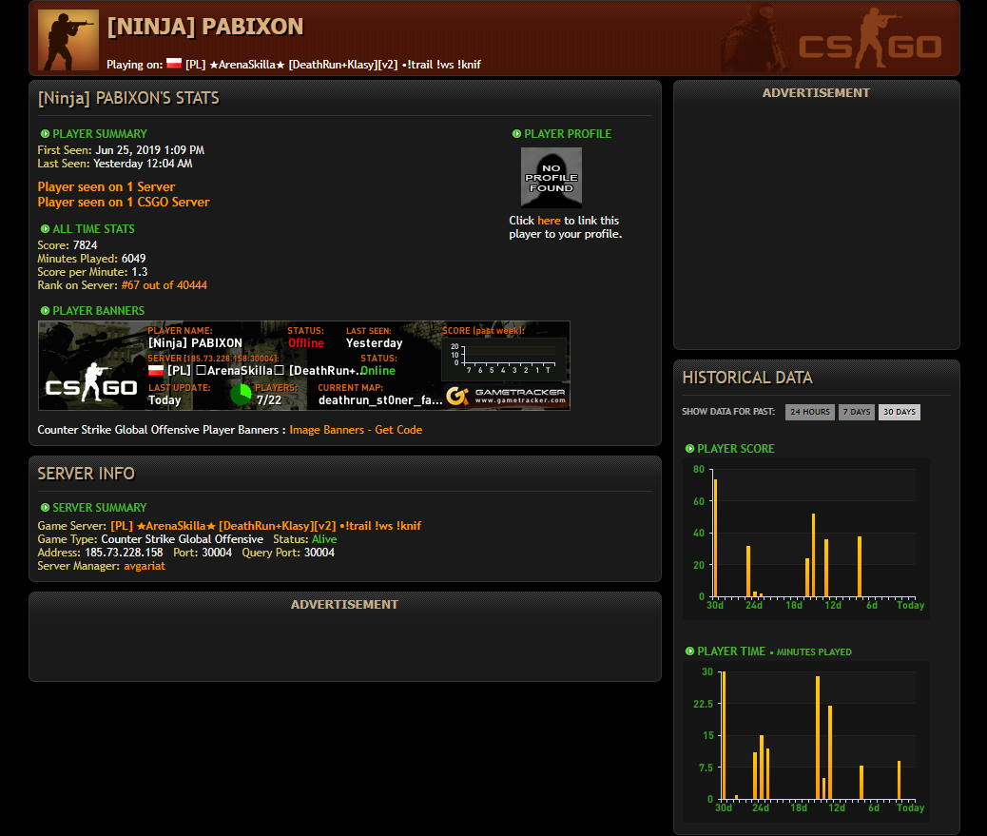The width and height of the screenshot is (987, 836).
Task: Click the green bullet beside Server Summary
Action: 45,507
